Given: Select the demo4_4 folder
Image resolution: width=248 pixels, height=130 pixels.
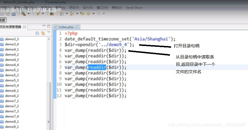Looking at the screenshot, I should tap(10, 65).
